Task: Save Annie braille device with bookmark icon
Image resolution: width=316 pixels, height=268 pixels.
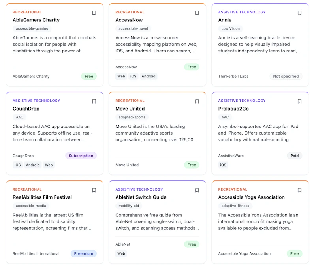Action: [300, 13]
